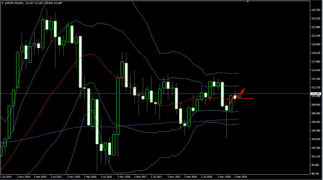
Task: Click the high price value 111.822
Action: [x=40, y=3]
